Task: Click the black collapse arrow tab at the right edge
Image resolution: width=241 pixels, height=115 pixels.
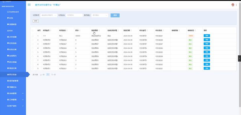Action: 240,59
